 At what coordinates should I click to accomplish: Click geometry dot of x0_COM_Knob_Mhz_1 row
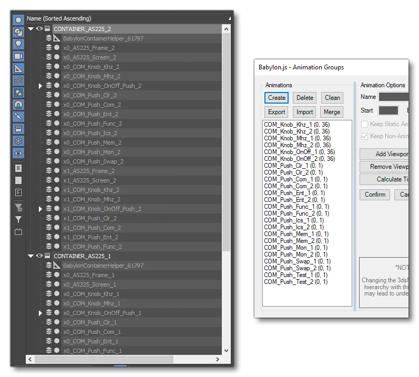[57, 303]
